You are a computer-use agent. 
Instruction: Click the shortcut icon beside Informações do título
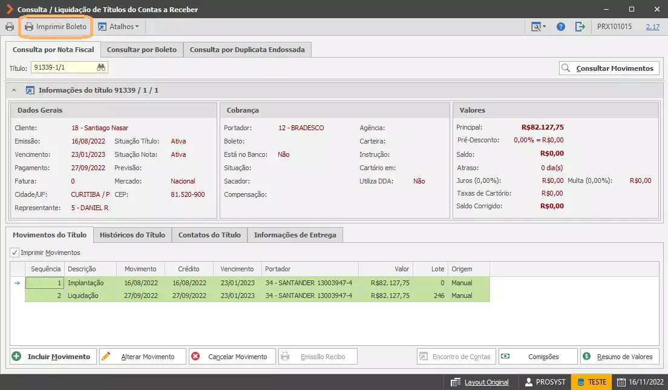tap(30, 90)
